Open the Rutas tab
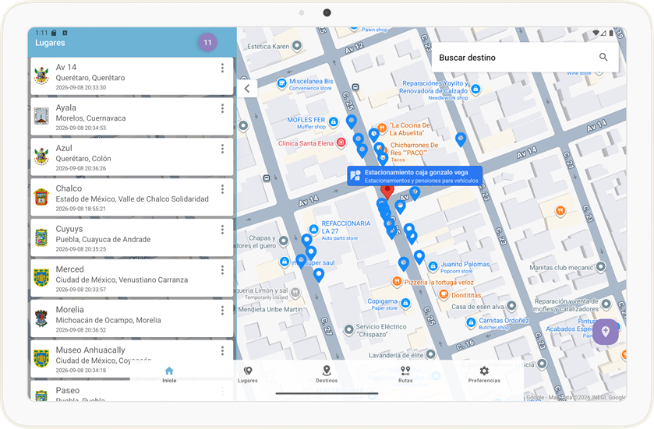654x429 pixels. click(x=405, y=374)
